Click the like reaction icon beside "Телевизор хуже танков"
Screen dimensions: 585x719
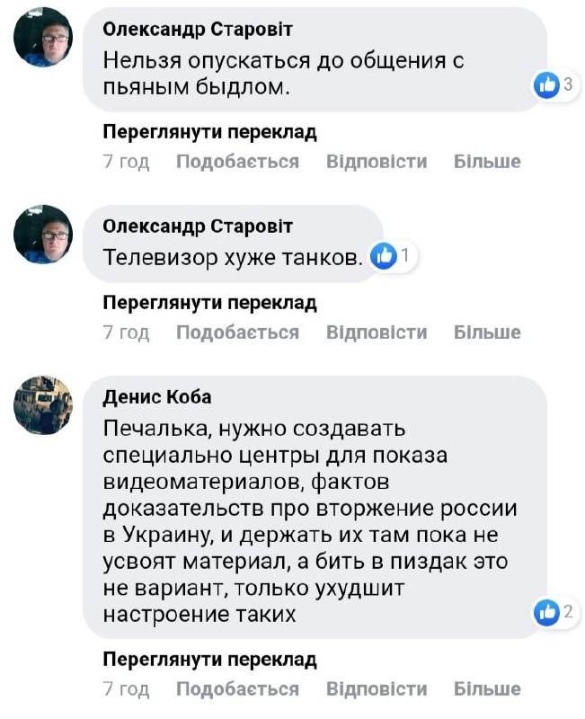(384, 256)
